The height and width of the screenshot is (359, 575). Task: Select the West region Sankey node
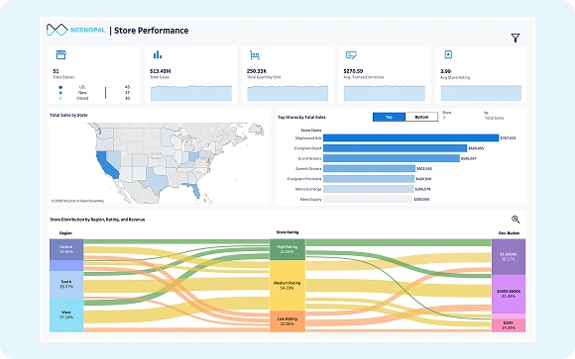click(66, 314)
